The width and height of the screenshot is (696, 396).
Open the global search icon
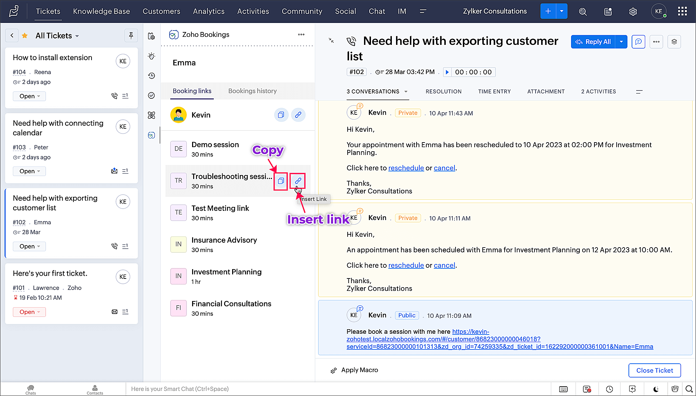[583, 11]
